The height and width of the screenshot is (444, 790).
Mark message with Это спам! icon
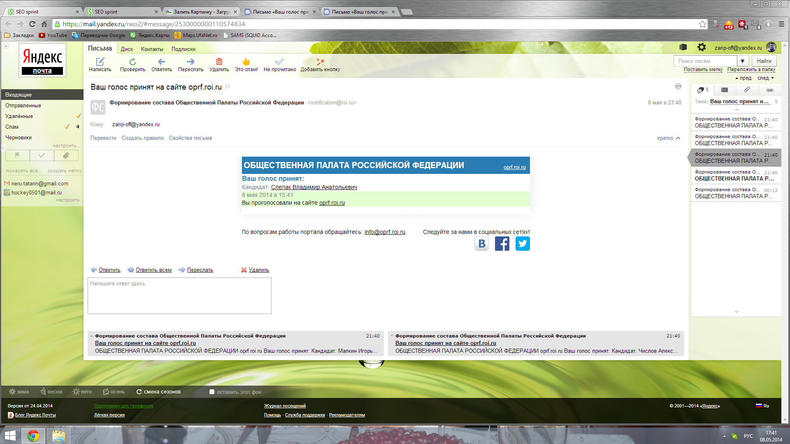[x=246, y=62]
